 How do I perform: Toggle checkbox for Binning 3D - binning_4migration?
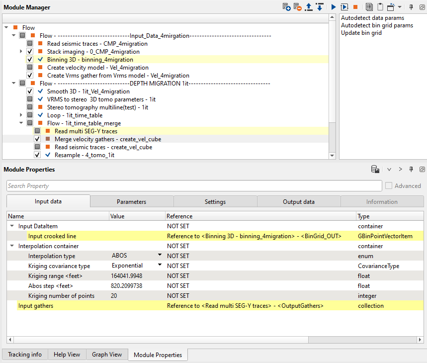pos(30,60)
